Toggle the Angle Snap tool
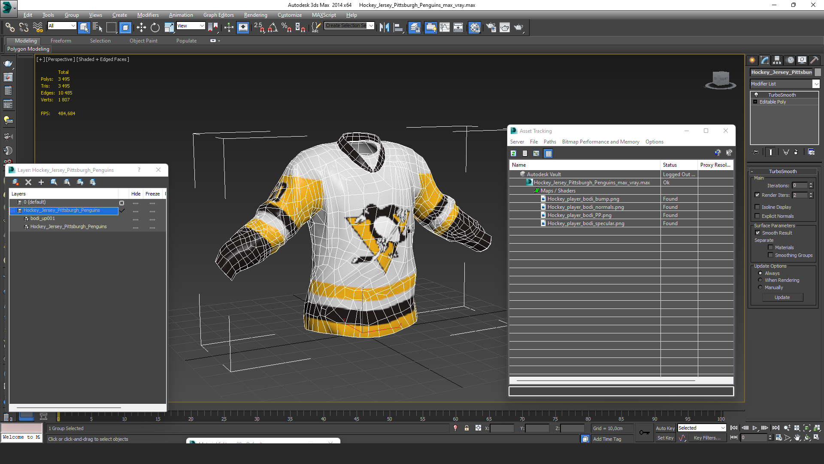 click(273, 27)
